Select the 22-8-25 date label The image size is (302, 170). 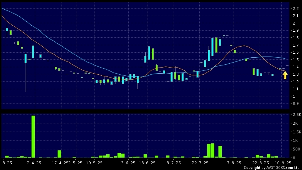pyautogui.click(x=260, y=163)
